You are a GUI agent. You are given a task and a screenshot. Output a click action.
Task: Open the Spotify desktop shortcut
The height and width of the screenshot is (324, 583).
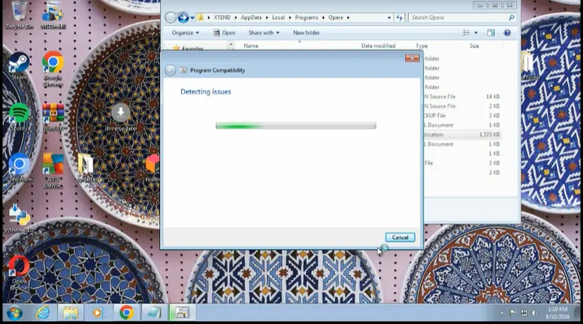click(19, 117)
